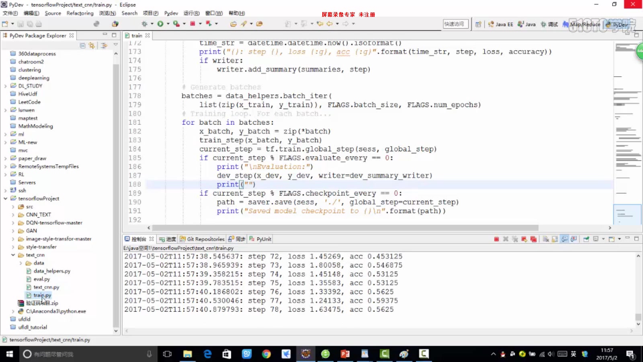Click the Debug bug icon in toolbar
The height and width of the screenshot is (362, 643).
click(145, 24)
